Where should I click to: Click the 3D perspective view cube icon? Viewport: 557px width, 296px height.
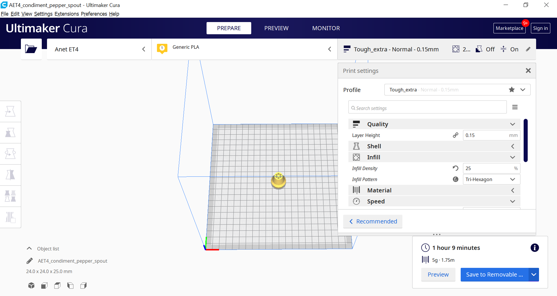coord(31,286)
